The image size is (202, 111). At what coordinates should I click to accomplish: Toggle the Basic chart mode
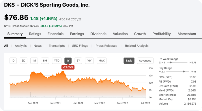129,61
